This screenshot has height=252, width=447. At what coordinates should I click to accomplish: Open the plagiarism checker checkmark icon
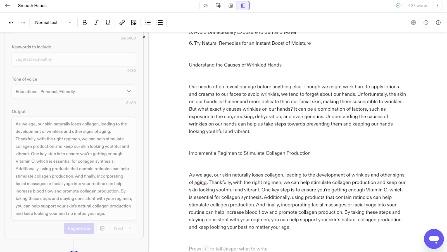click(x=426, y=23)
